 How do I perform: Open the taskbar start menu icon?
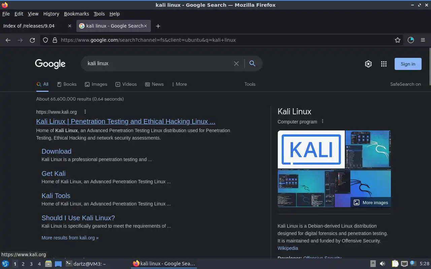5,264
